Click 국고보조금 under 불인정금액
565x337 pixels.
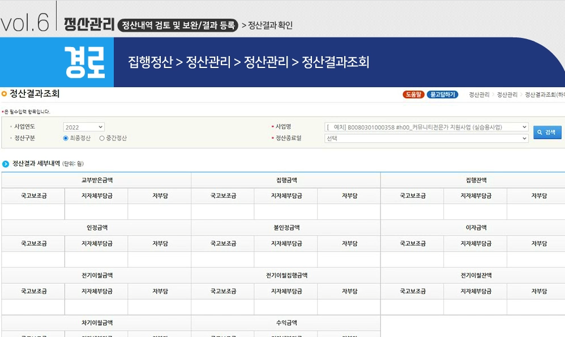coord(223,244)
